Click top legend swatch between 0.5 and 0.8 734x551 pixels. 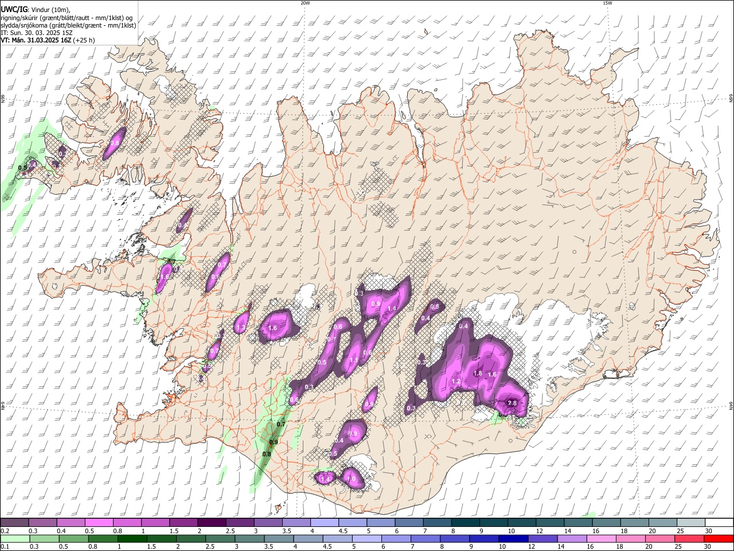coord(99,522)
